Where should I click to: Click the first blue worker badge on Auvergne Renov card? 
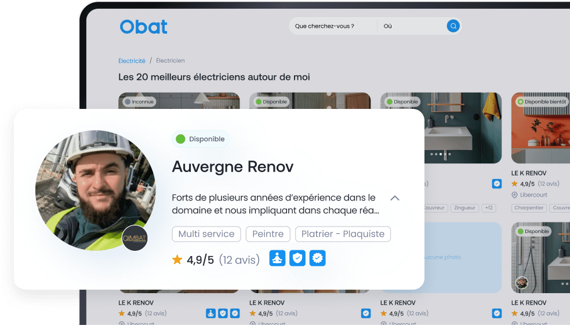point(277,258)
